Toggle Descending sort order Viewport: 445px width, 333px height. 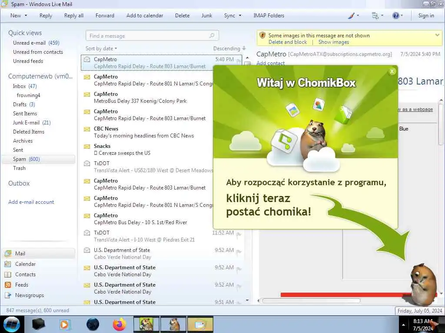tap(229, 49)
